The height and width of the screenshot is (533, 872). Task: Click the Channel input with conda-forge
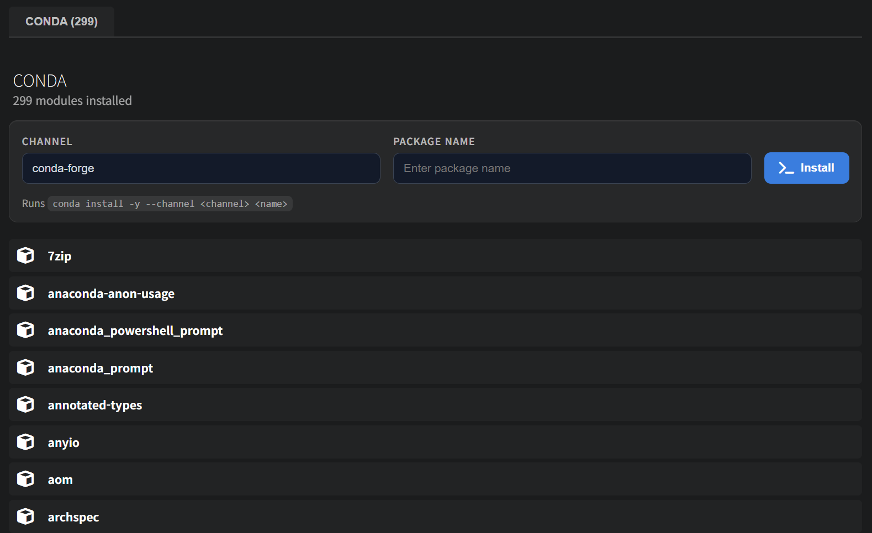coord(201,168)
